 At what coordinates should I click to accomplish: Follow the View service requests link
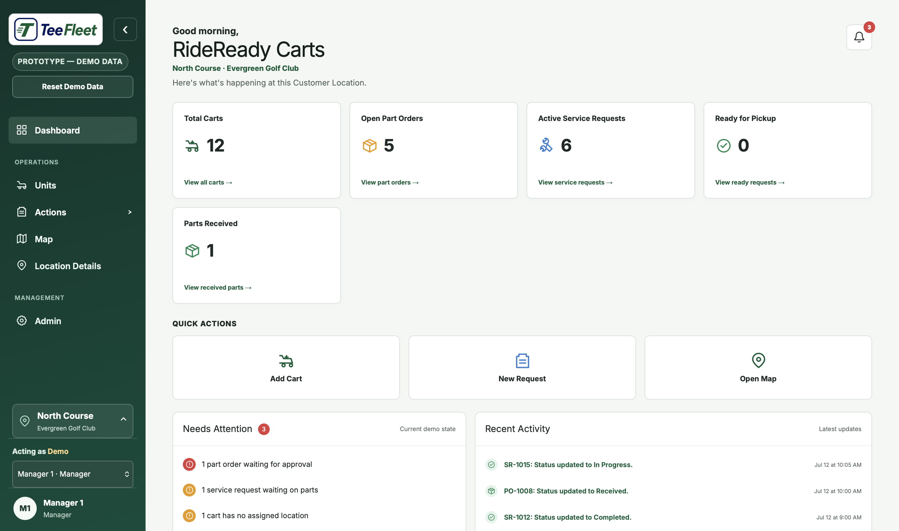575,182
